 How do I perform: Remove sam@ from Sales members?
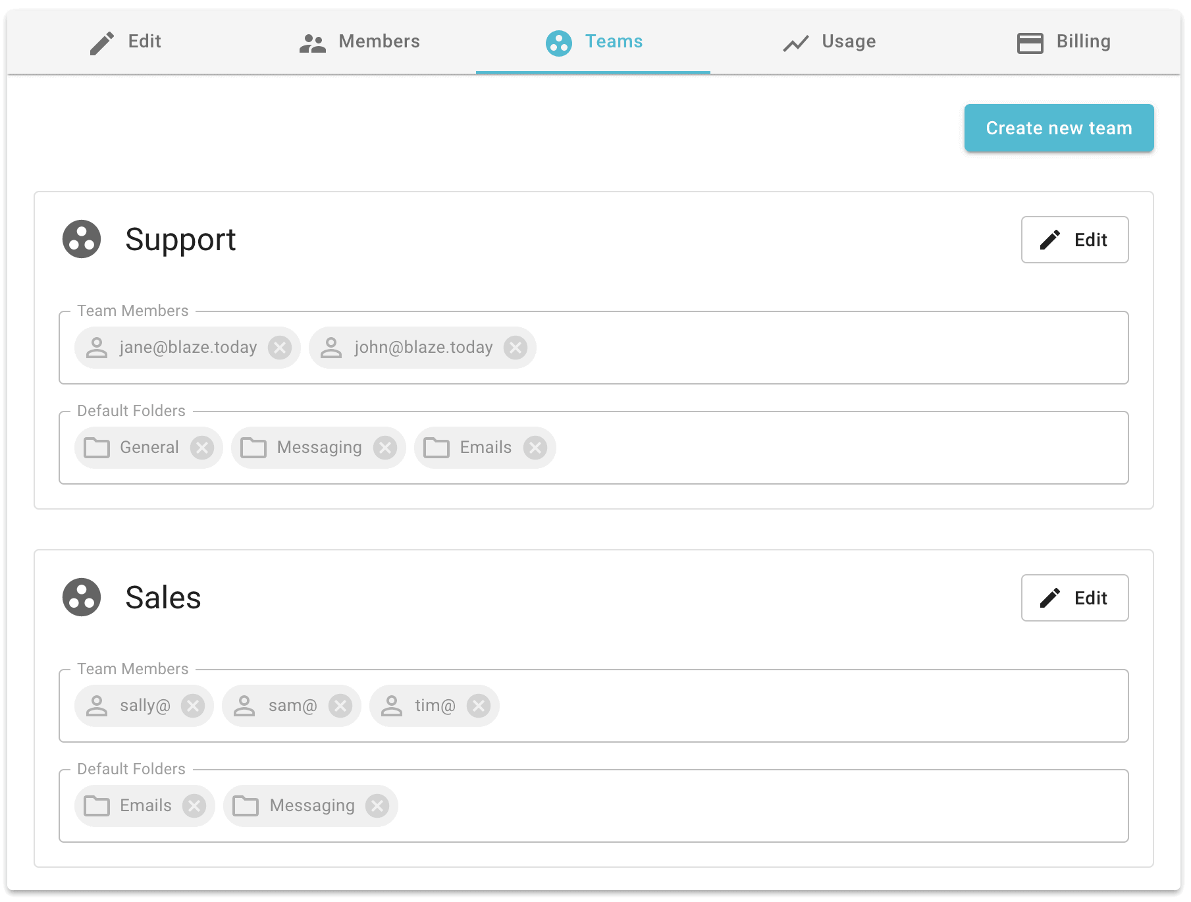[x=340, y=706]
